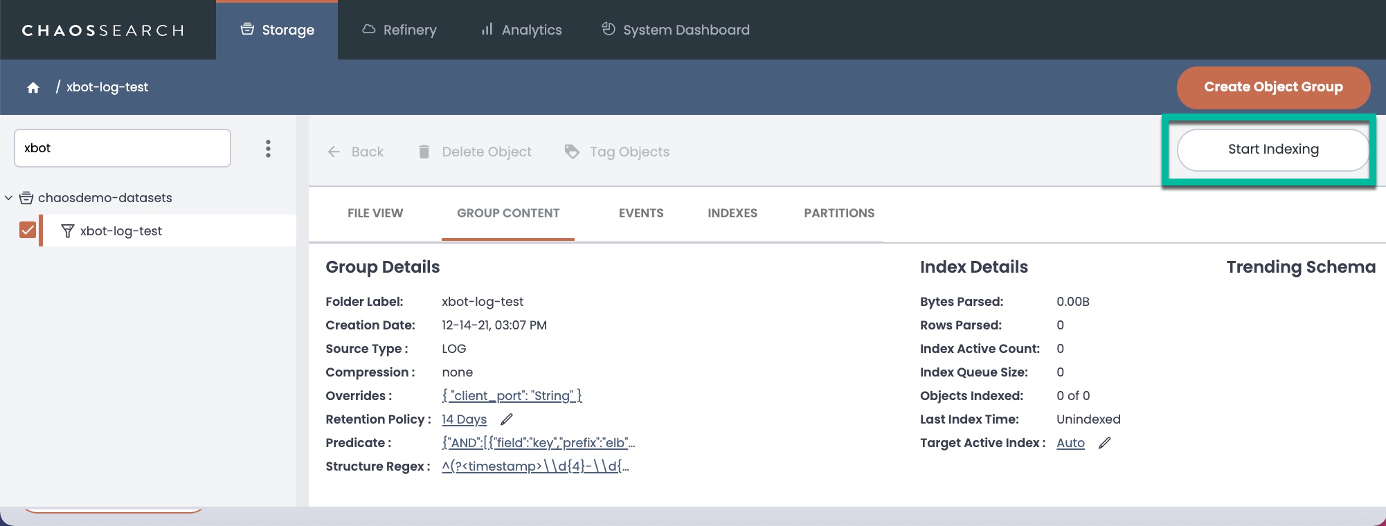Open the 14 Days retention link

pos(465,419)
